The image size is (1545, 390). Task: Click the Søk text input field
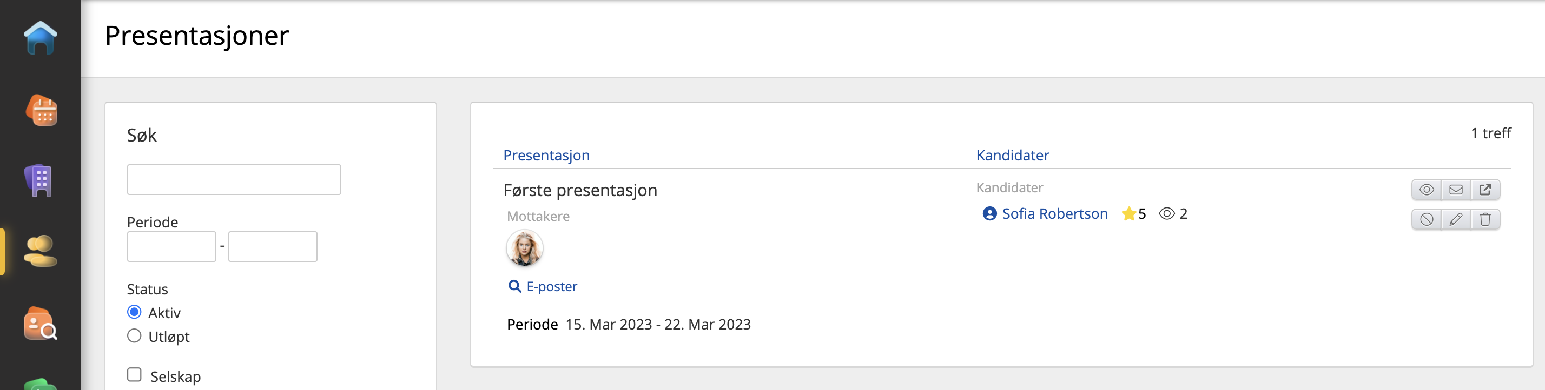[x=234, y=180]
